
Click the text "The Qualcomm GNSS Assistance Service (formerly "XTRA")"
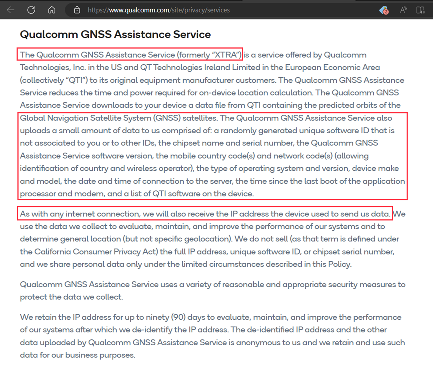tap(131, 55)
